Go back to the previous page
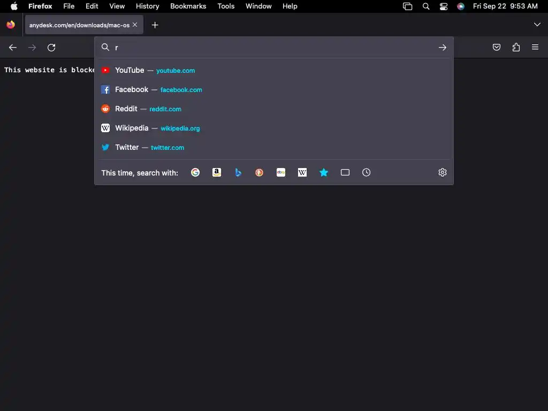Image resolution: width=548 pixels, height=411 pixels. [13, 48]
